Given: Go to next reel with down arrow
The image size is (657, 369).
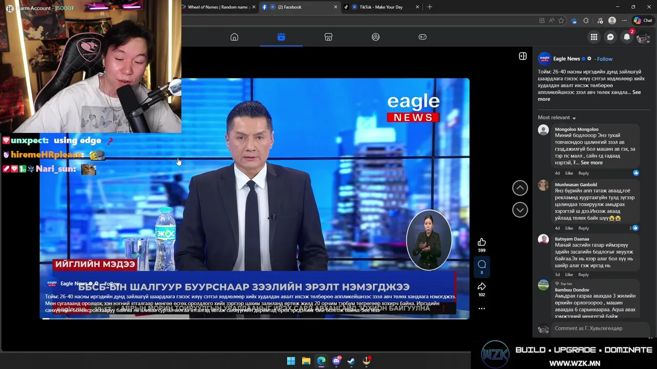Looking at the screenshot, I should [x=520, y=210].
